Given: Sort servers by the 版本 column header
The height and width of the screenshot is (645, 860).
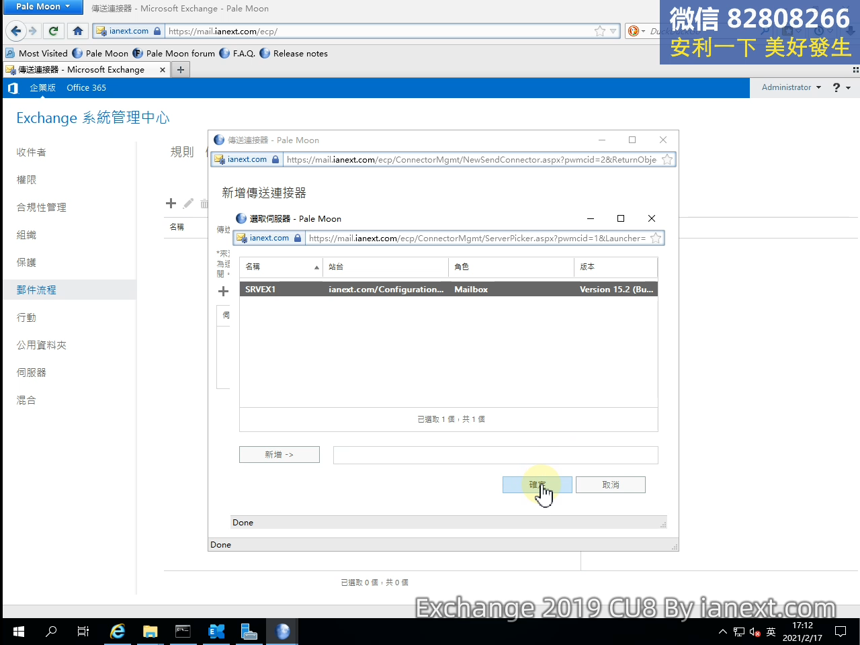Looking at the screenshot, I should [615, 267].
